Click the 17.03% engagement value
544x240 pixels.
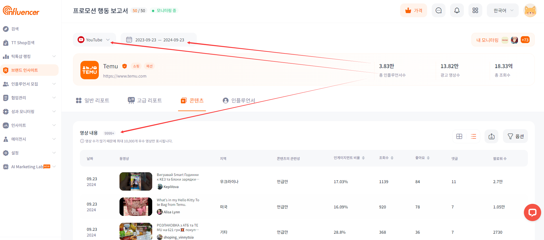click(x=341, y=182)
